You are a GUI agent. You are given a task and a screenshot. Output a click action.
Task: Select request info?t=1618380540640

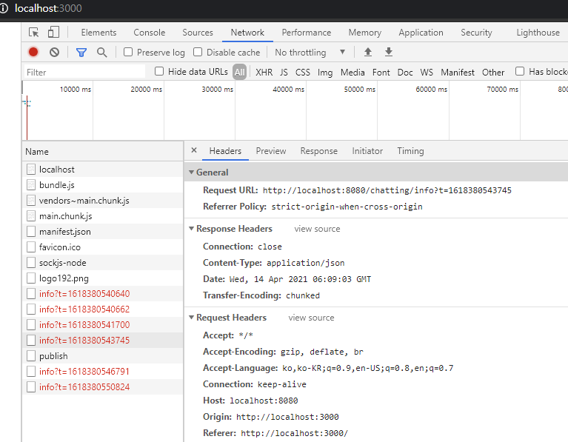click(102, 293)
